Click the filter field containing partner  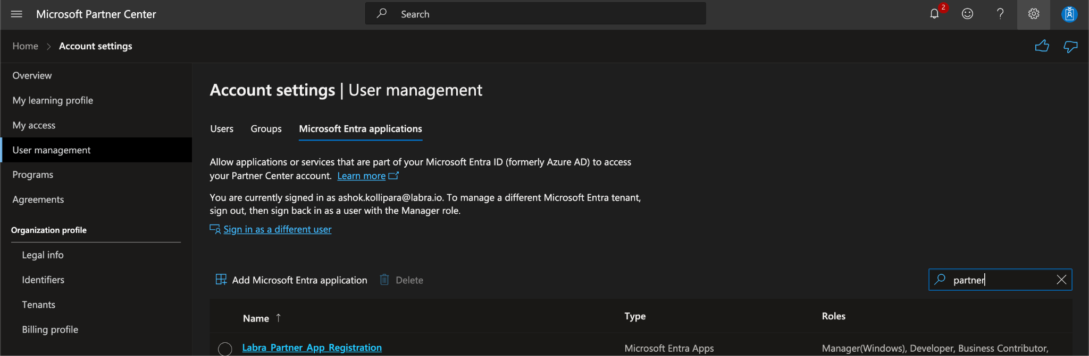1000,280
